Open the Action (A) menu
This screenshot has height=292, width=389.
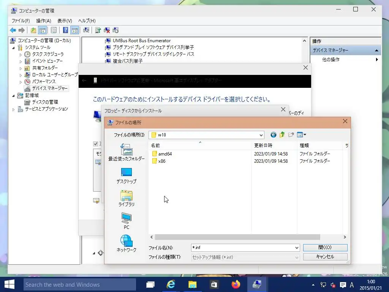(x=43, y=21)
